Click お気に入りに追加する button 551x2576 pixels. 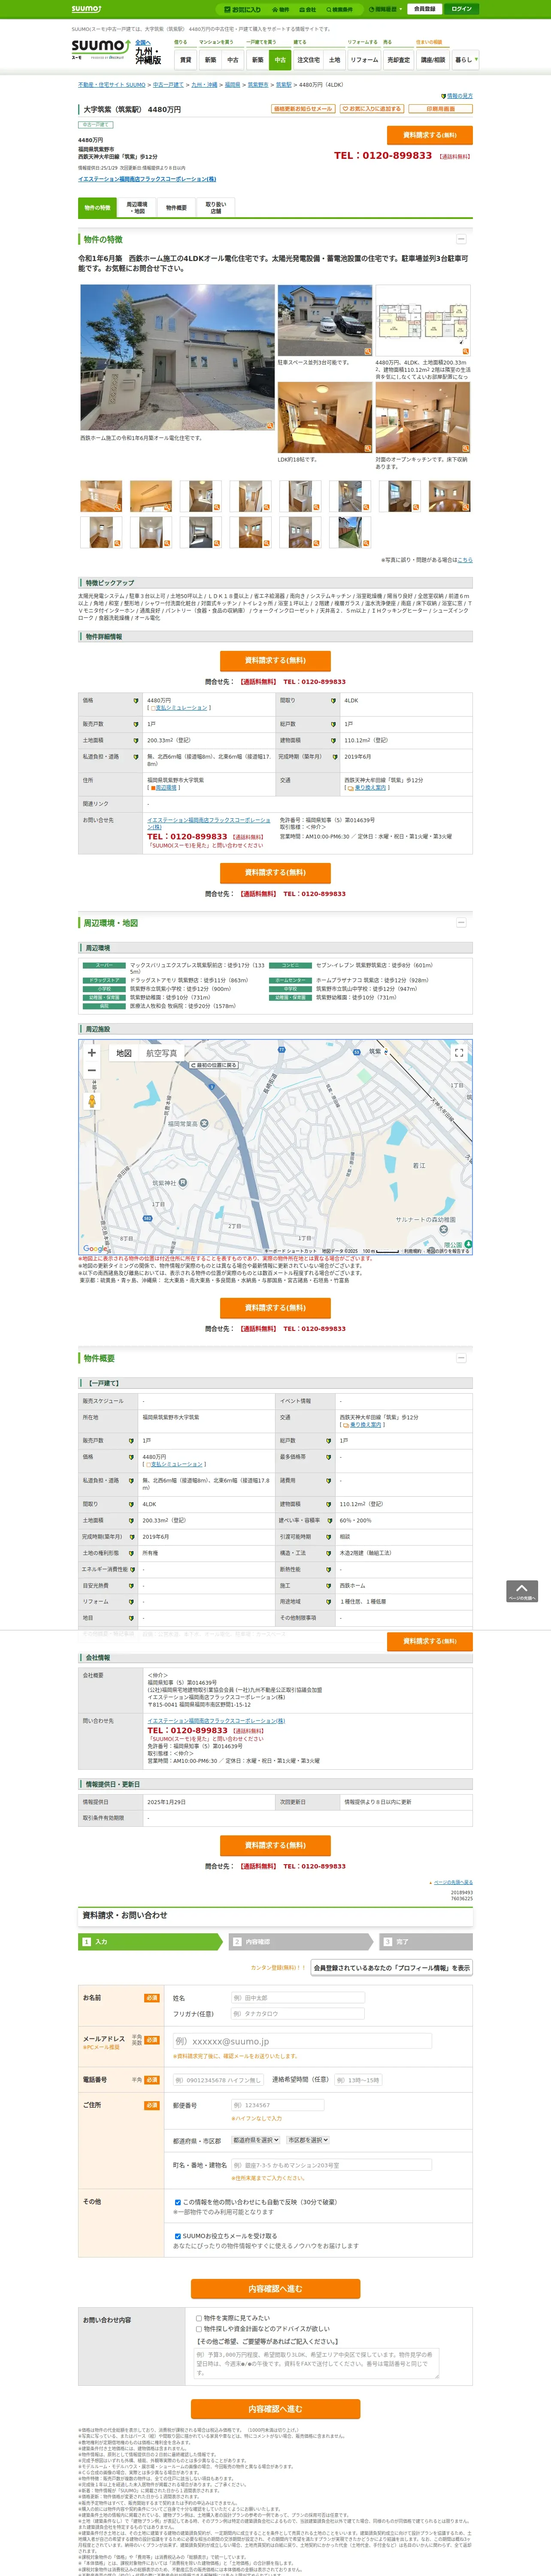coord(373,109)
